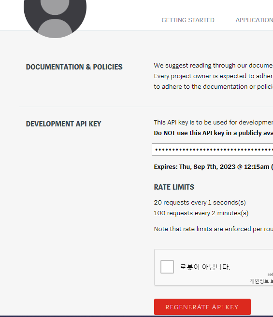Click the We suggest reading documentation sentence
The height and width of the screenshot is (317, 273).
click(214, 66)
